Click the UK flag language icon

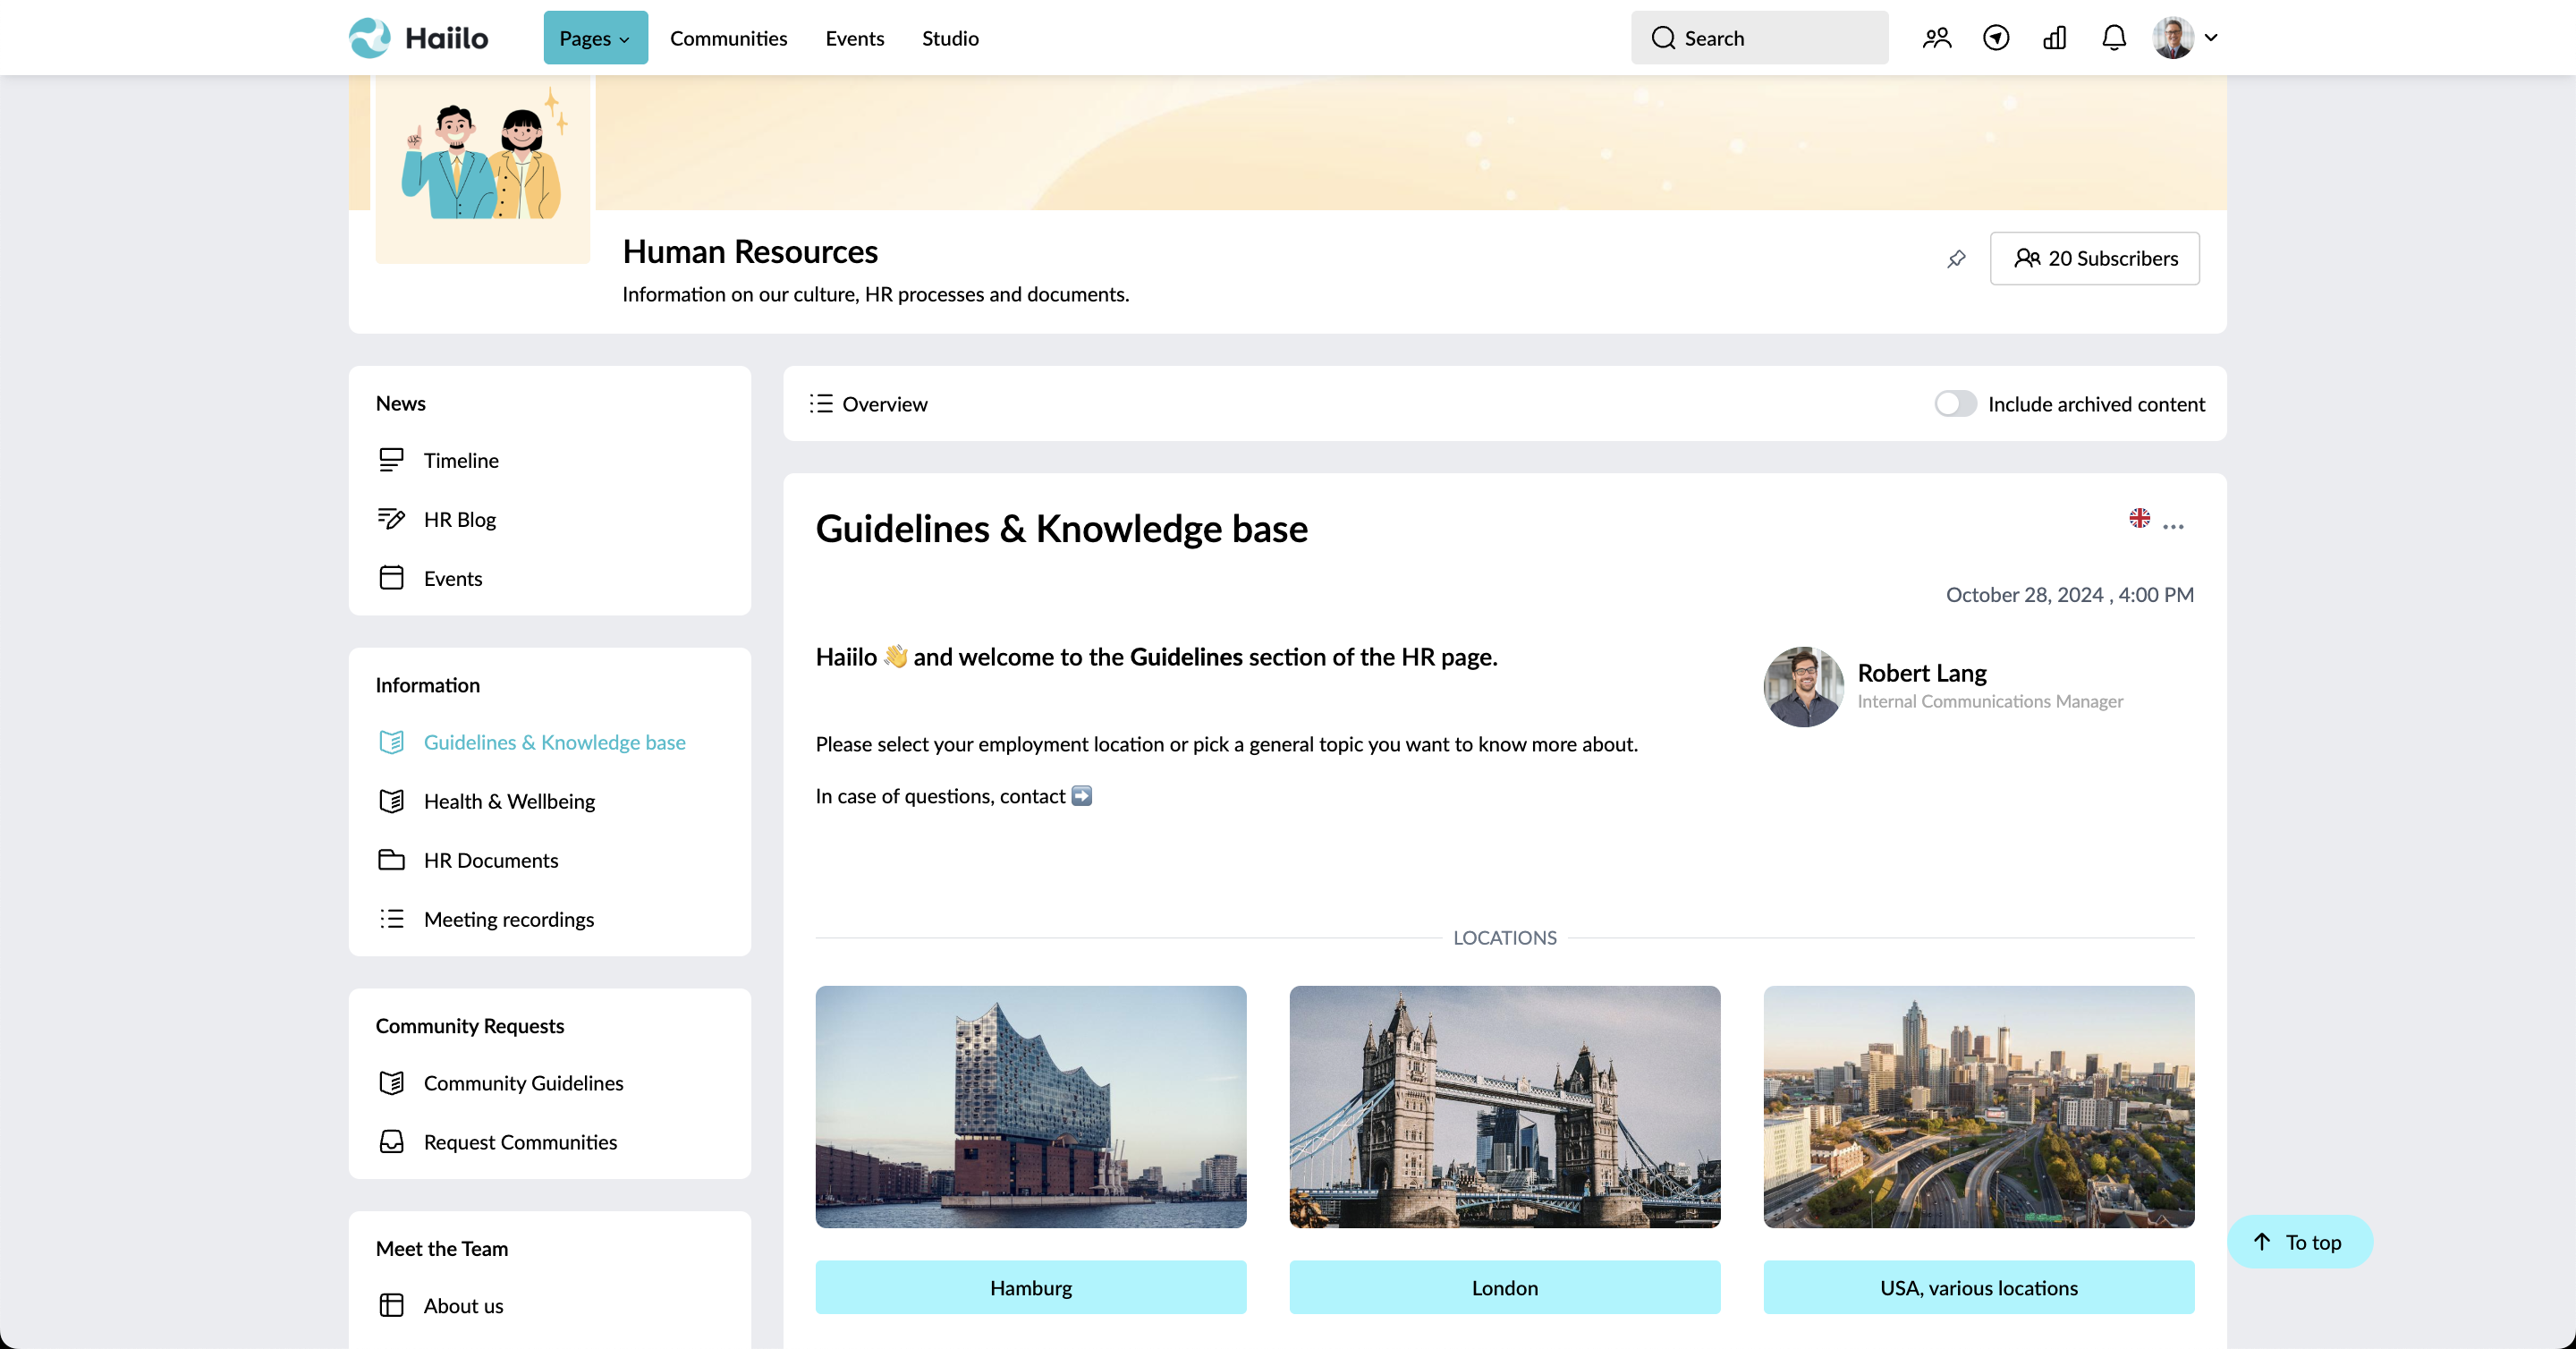2139,518
